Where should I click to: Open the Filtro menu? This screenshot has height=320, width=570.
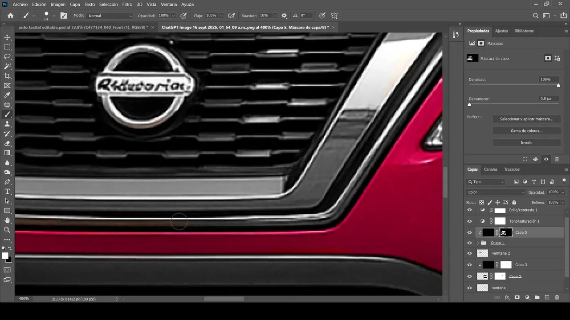click(127, 4)
